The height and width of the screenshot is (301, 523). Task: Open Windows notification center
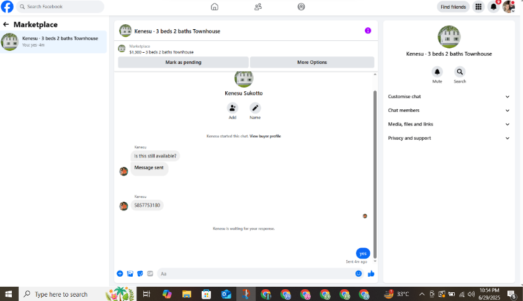[512, 294]
